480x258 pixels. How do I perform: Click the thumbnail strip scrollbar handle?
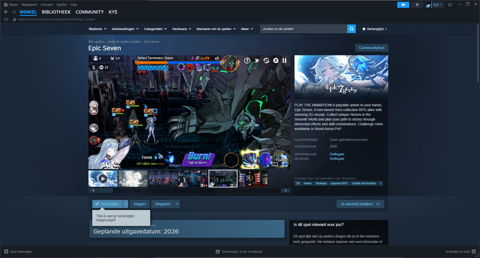click(x=106, y=190)
